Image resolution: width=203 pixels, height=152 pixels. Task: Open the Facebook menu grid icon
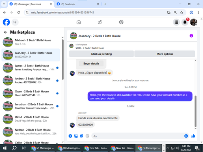[x=176, y=22]
